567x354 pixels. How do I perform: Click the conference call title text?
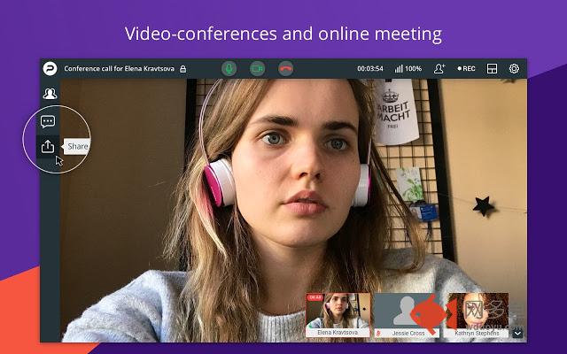119,69
